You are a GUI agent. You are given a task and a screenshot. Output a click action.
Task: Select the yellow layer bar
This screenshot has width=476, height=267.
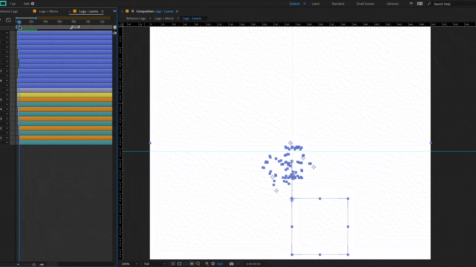click(x=65, y=95)
